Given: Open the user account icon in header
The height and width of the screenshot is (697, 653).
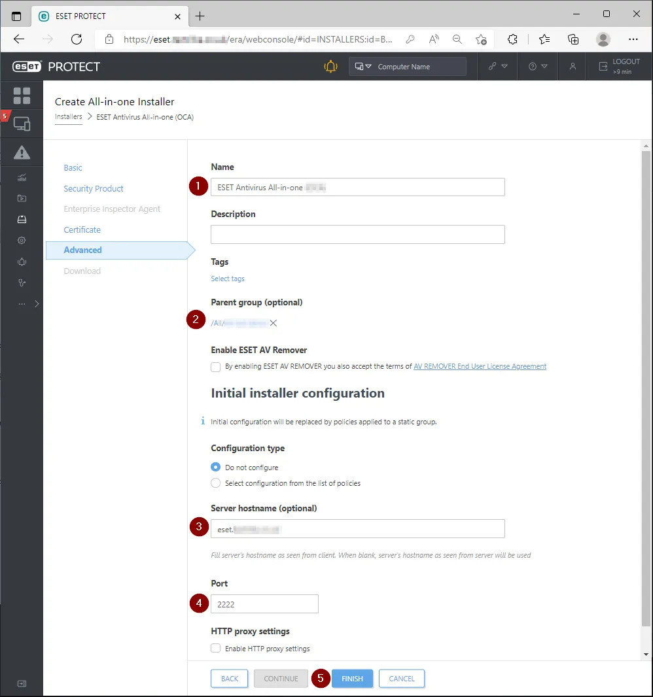Looking at the screenshot, I should click(573, 67).
